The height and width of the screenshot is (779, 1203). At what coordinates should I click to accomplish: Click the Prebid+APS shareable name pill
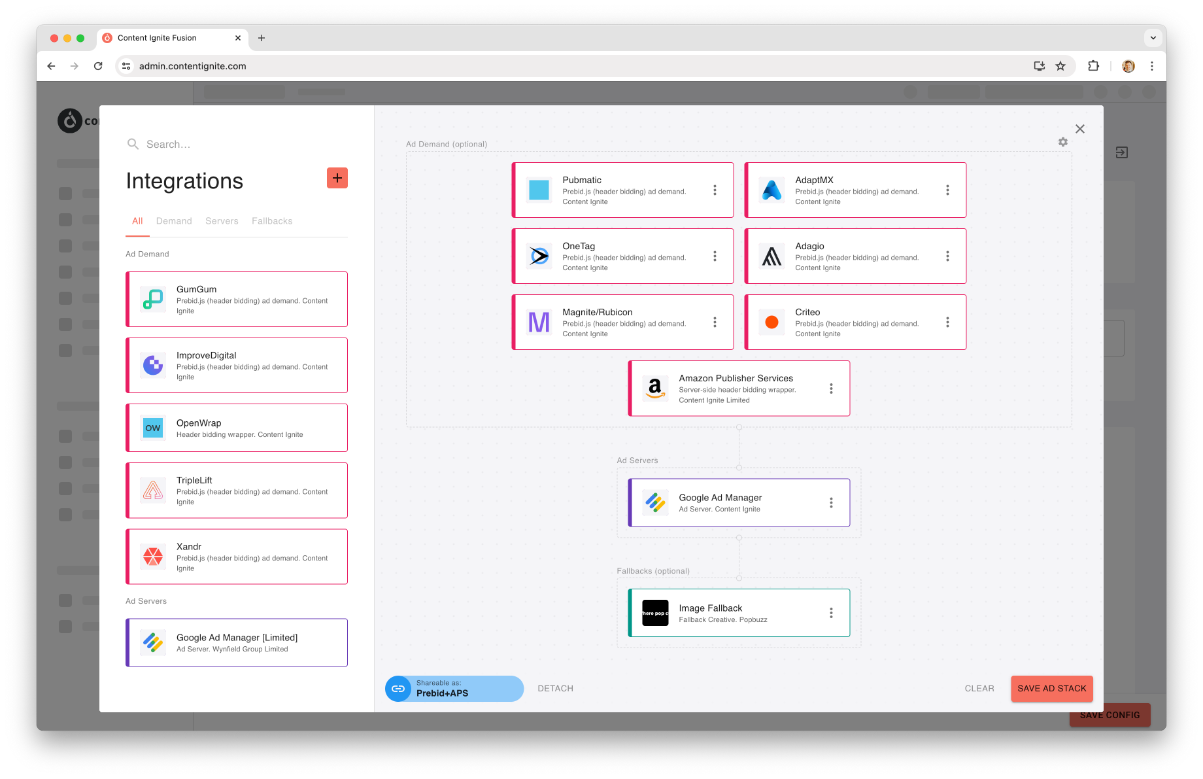click(x=454, y=689)
